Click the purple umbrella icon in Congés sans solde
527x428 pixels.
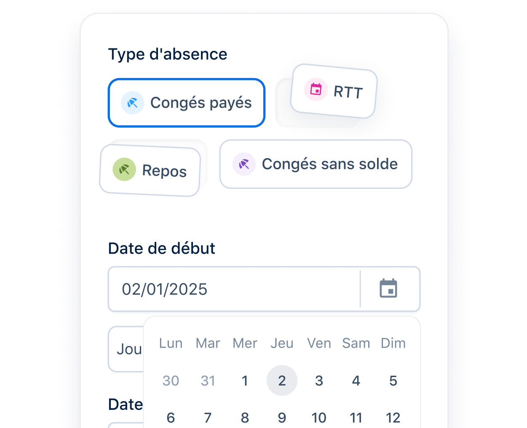[x=244, y=164]
